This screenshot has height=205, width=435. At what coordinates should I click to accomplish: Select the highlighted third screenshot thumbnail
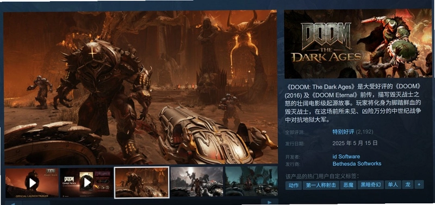tap(141, 183)
